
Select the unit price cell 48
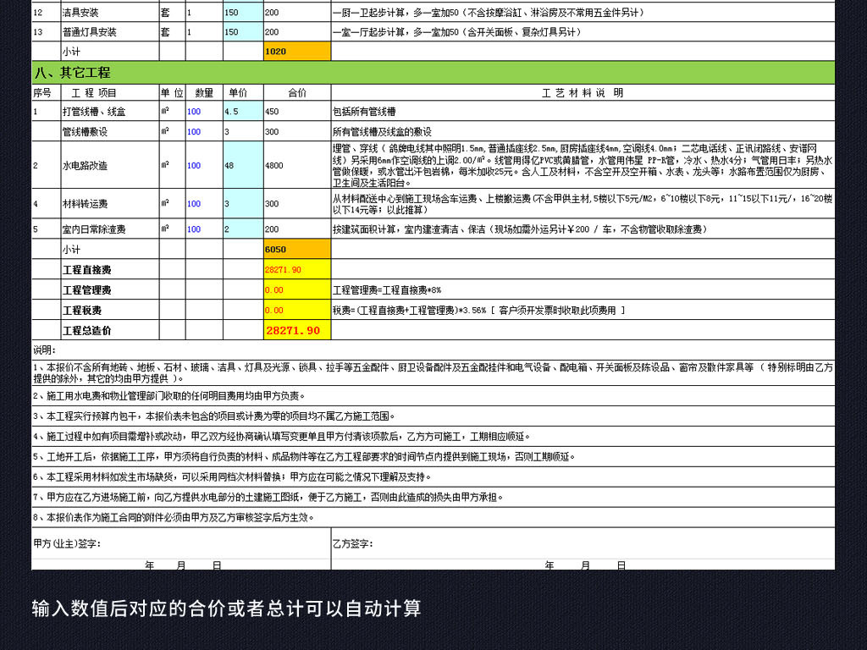coord(243,165)
